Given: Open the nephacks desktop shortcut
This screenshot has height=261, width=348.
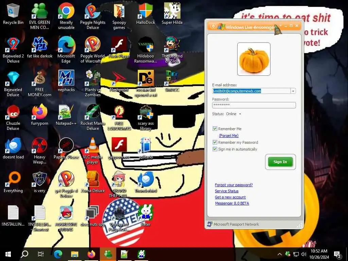Looking at the screenshot, I should (66, 82).
